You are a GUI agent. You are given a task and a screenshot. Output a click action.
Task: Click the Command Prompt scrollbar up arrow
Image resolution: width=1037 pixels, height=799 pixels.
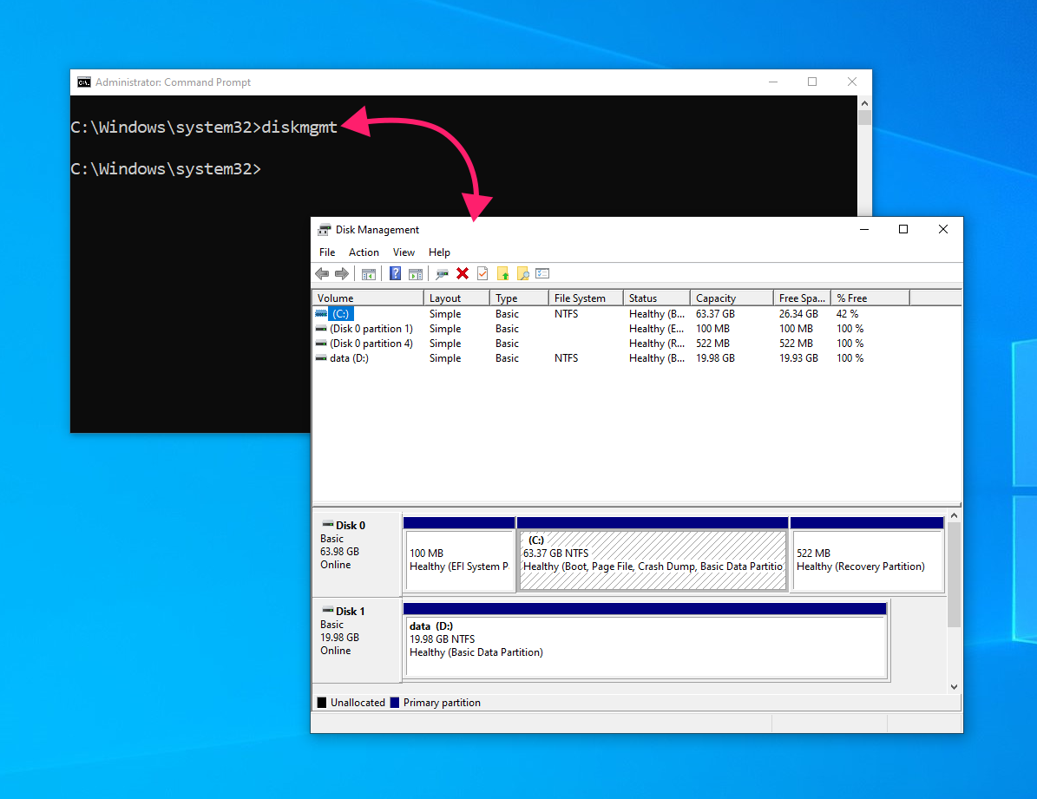tap(864, 103)
